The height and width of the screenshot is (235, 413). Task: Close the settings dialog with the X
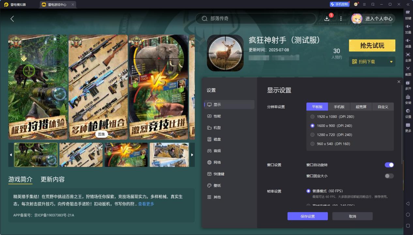pyautogui.click(x=399, y=82)
